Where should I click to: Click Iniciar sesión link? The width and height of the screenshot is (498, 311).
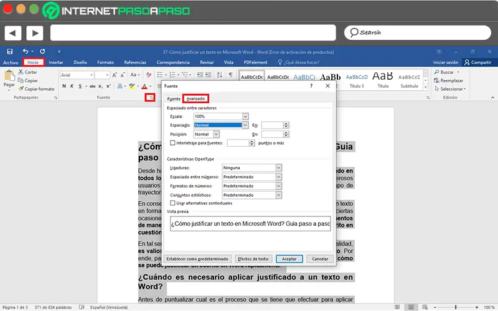pyautogui.click(x=445, y=62)
